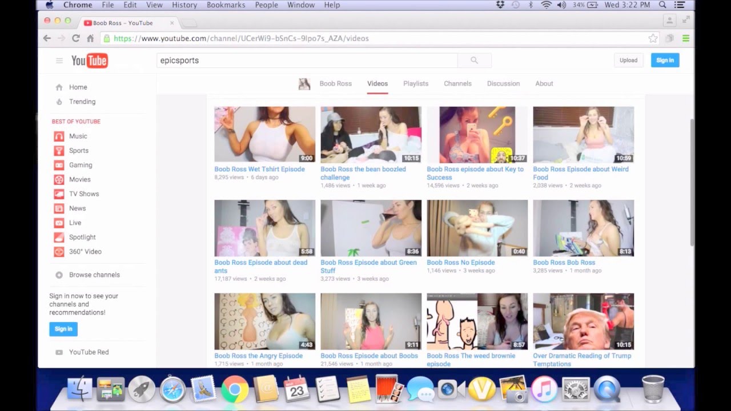This screenshot has height=411, width=731.
Task: Go to the YouTube logo homepage
Action: 89,61
